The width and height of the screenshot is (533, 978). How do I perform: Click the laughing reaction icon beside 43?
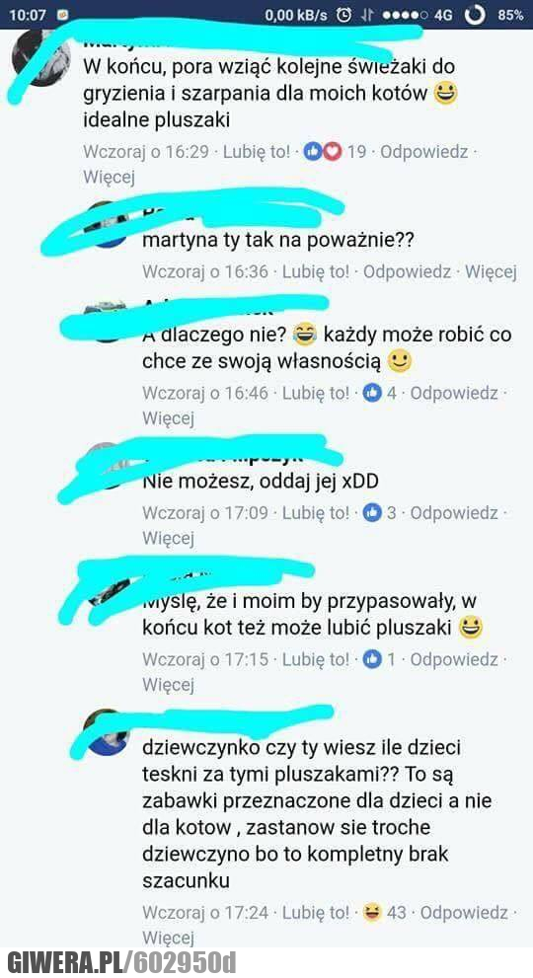372,913
